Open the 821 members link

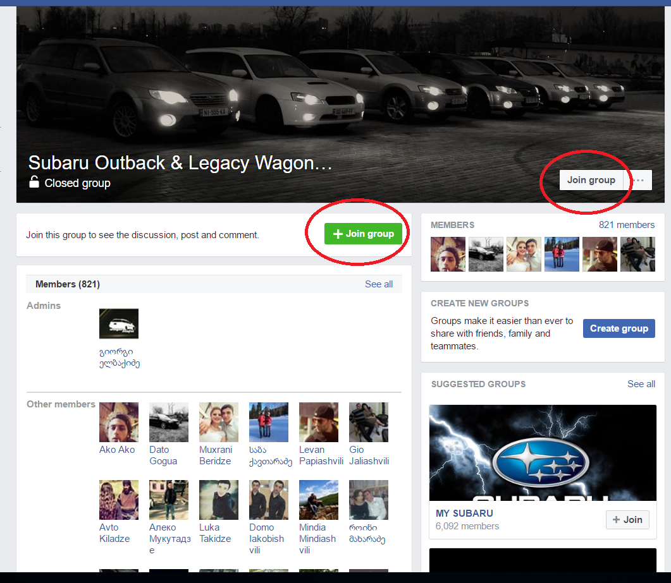[627, 225]
